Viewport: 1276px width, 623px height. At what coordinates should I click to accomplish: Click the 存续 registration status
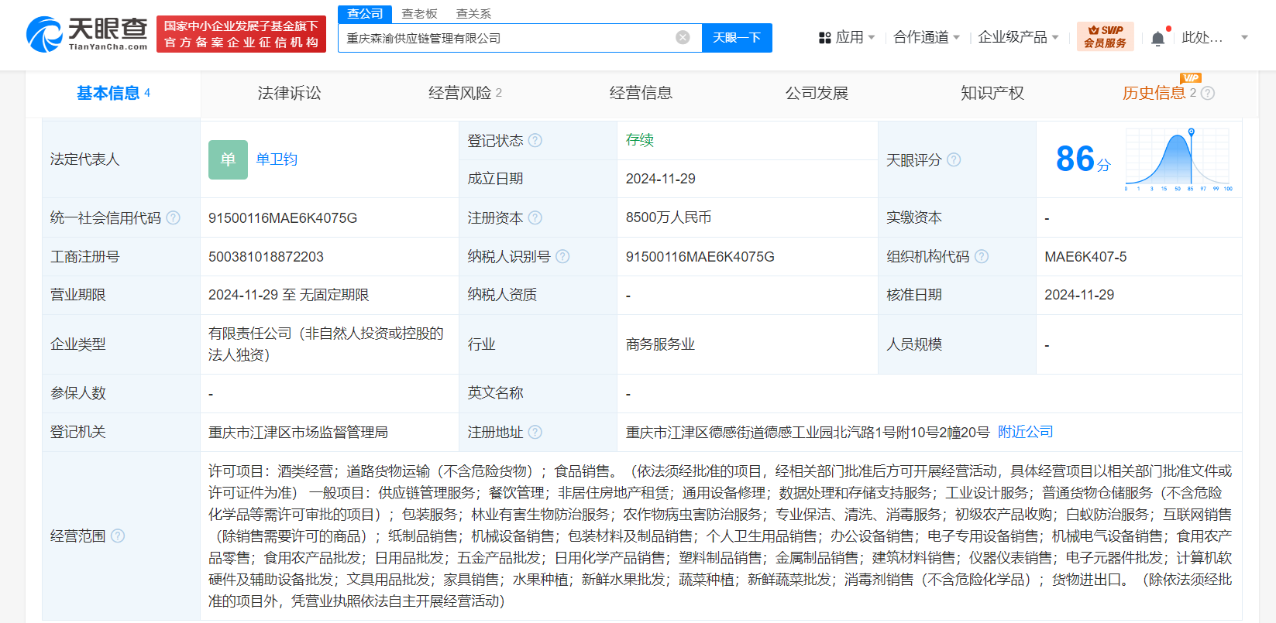[x=640, y=140]
